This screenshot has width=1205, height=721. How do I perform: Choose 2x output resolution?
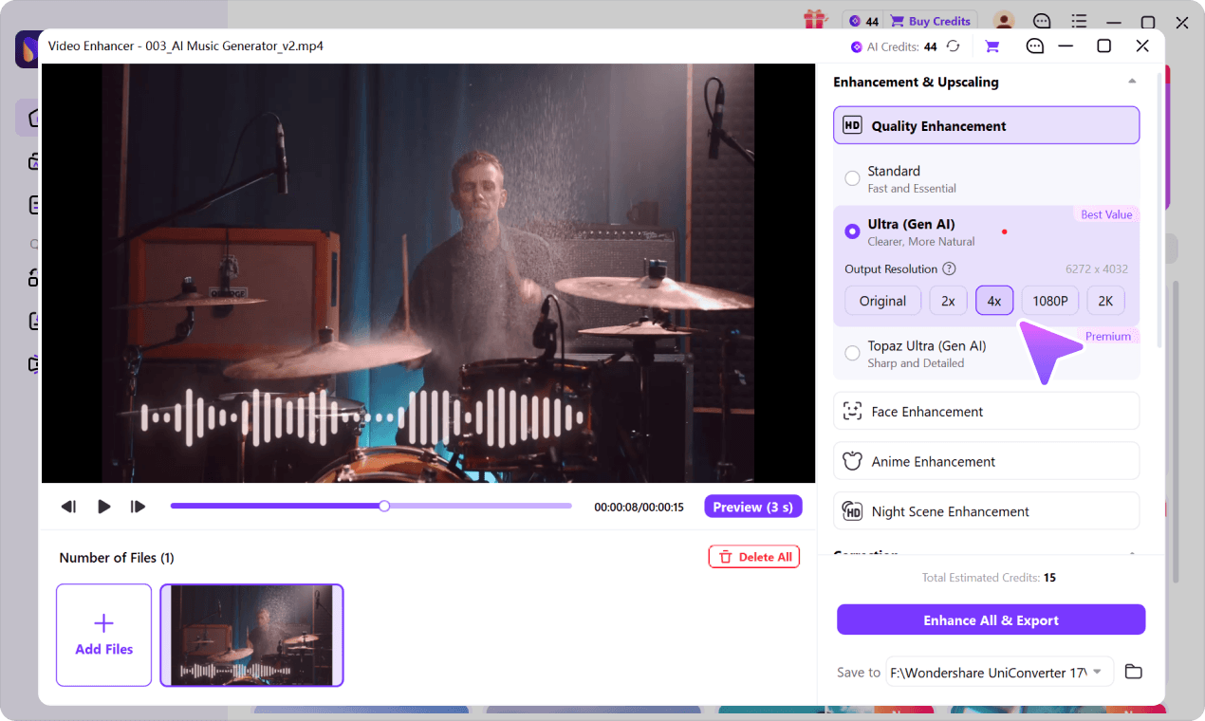click(948, 301)
